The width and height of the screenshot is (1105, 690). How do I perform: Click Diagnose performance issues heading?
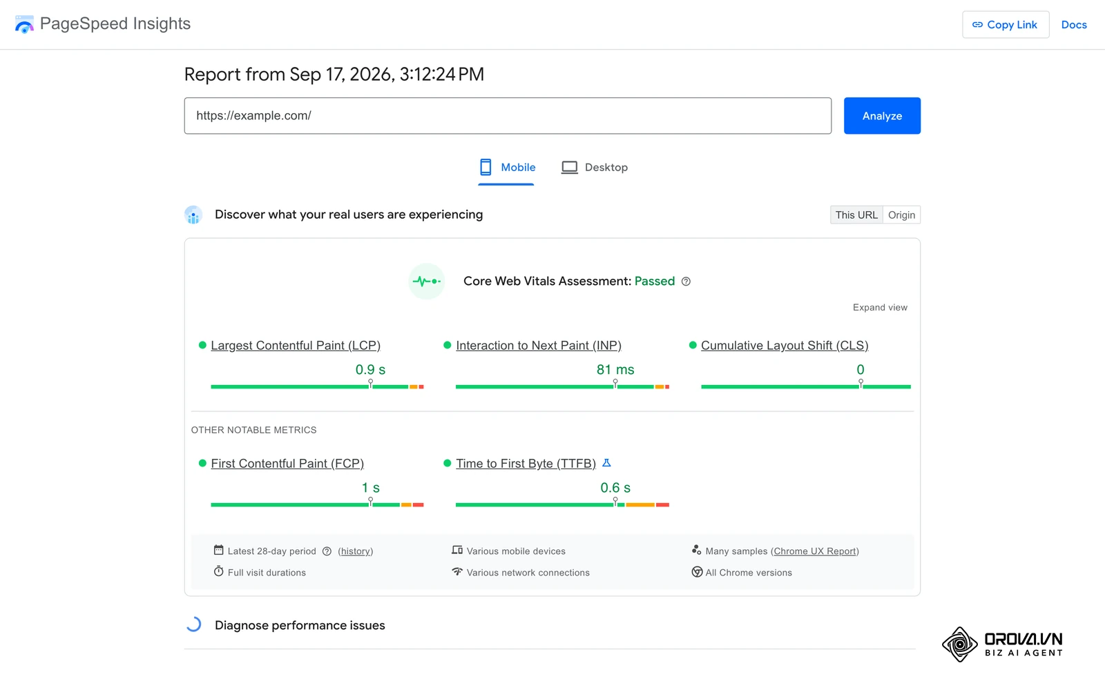pos(300,626)
